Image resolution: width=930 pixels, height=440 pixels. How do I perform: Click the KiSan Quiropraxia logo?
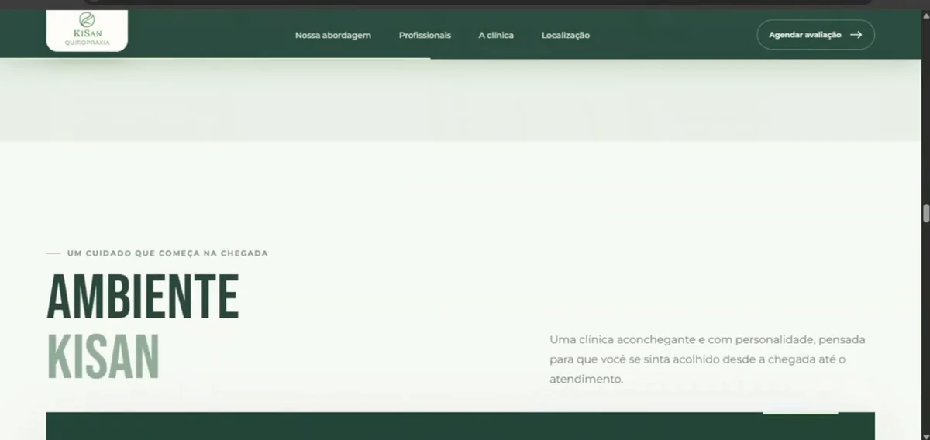coord(87,30)
